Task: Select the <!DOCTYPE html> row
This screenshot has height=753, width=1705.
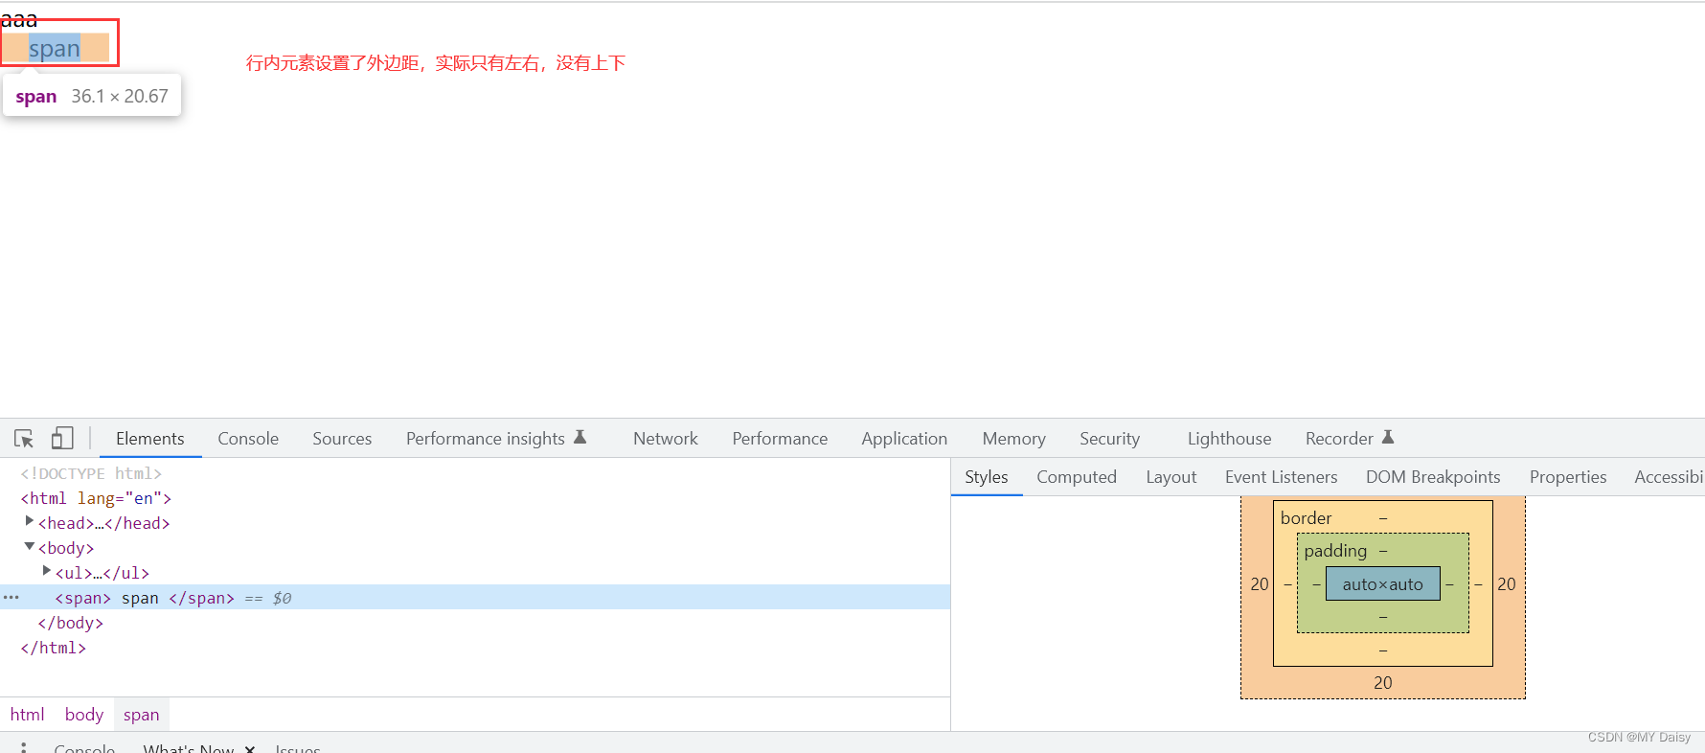Action: pos(475,473)
